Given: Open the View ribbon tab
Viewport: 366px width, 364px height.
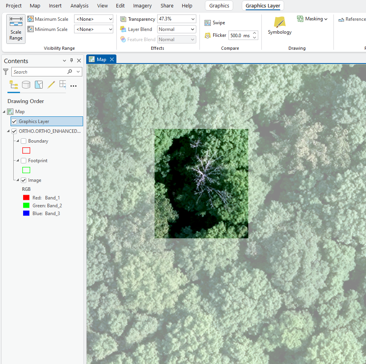Looking at the screenshot, I should pyautogui.click(x=102, y=5).
